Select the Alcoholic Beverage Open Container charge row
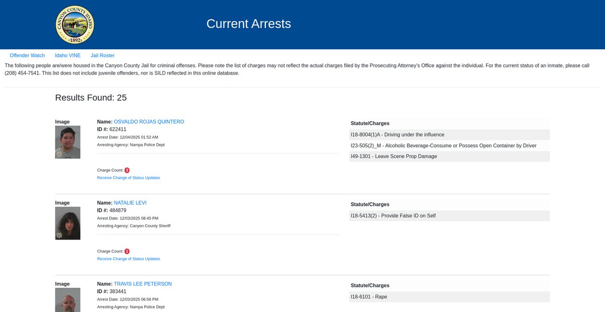This screenshot has width=605, height=312. 449,145
